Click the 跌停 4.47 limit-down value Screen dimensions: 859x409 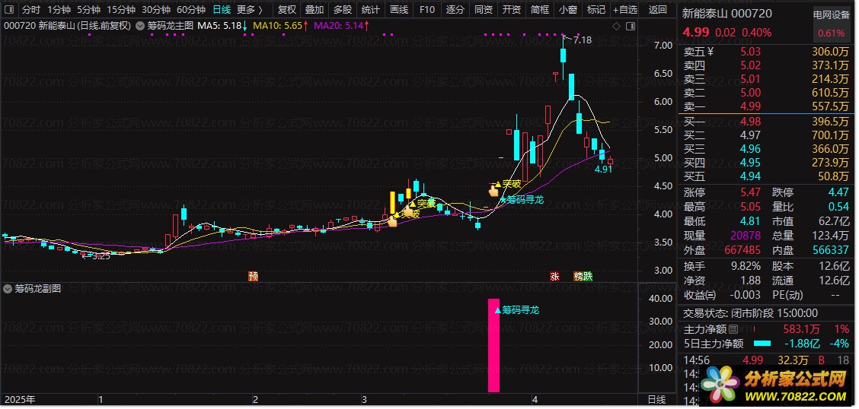(838, 192)
